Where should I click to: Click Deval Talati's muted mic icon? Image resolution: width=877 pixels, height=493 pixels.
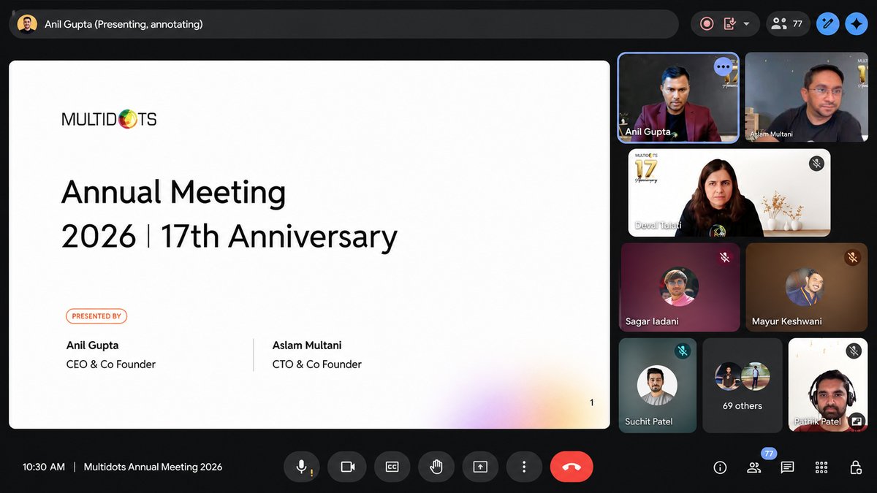[816, 164]
